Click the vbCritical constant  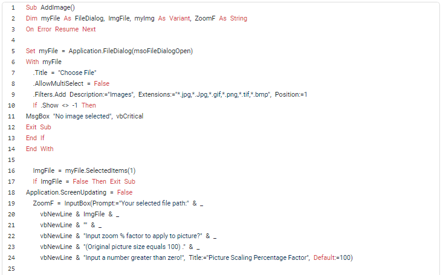click(x=129, y=116)
